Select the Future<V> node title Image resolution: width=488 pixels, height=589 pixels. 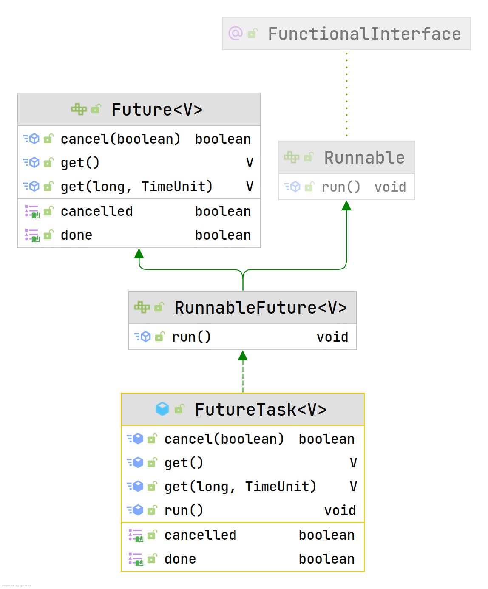pyautogui.click(x=157, y=110)
